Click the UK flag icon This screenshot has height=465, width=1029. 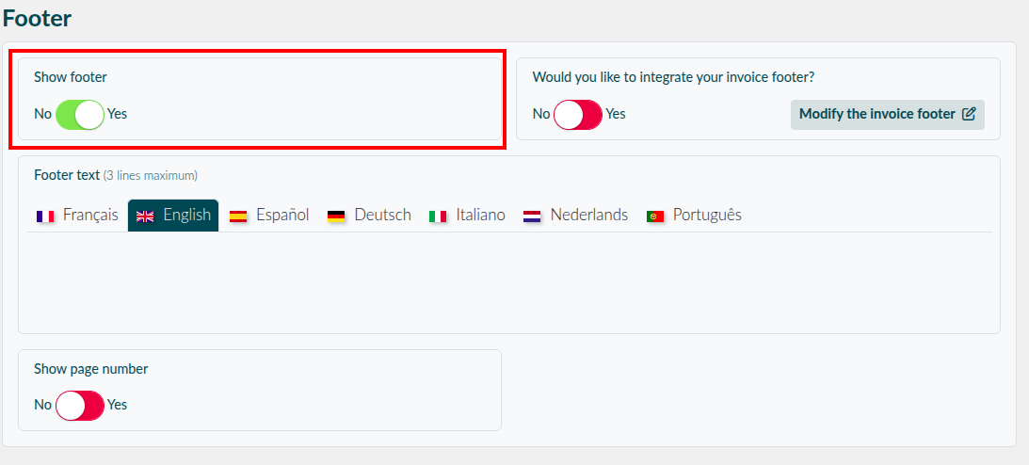(x=145, y=216)
